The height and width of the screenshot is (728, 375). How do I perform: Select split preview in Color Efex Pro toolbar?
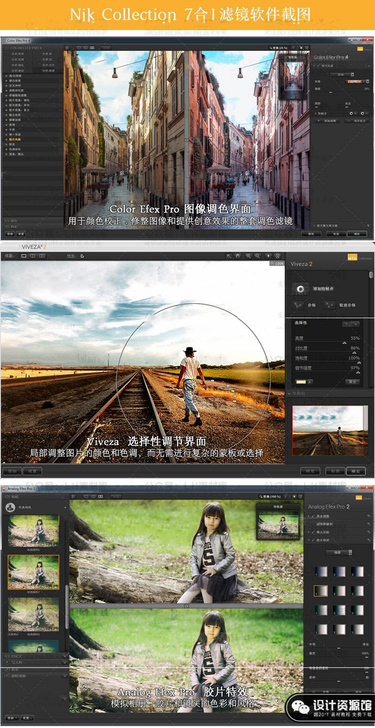click(x=85, y=47)
